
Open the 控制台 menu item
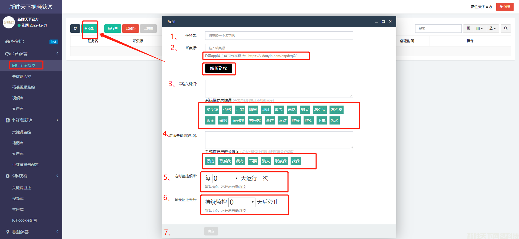pos(18,41)
